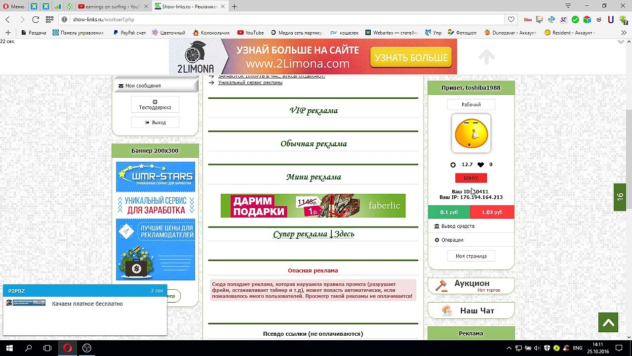
Task: Click the green download arrow extension icon
Action: 623,20
